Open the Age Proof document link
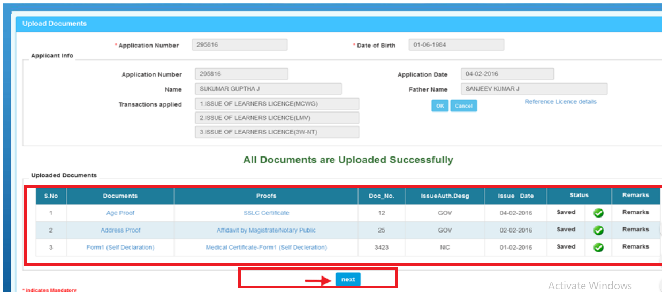Viewport: 662px width, 292px height. pos(120,213)
